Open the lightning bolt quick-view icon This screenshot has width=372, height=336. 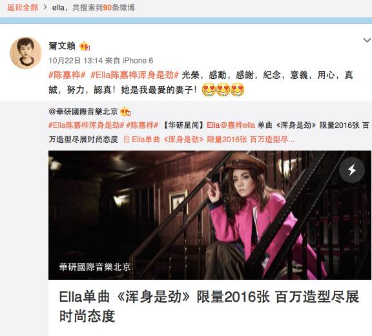coord(352,170)
